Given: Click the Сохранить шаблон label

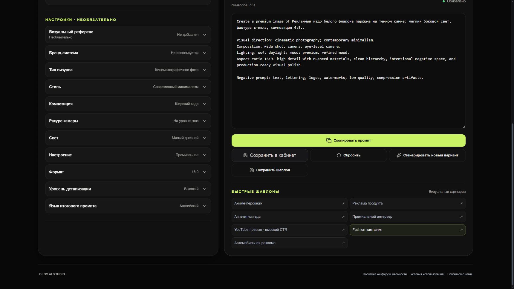Looking at the screenshot, I should point(273,170).
